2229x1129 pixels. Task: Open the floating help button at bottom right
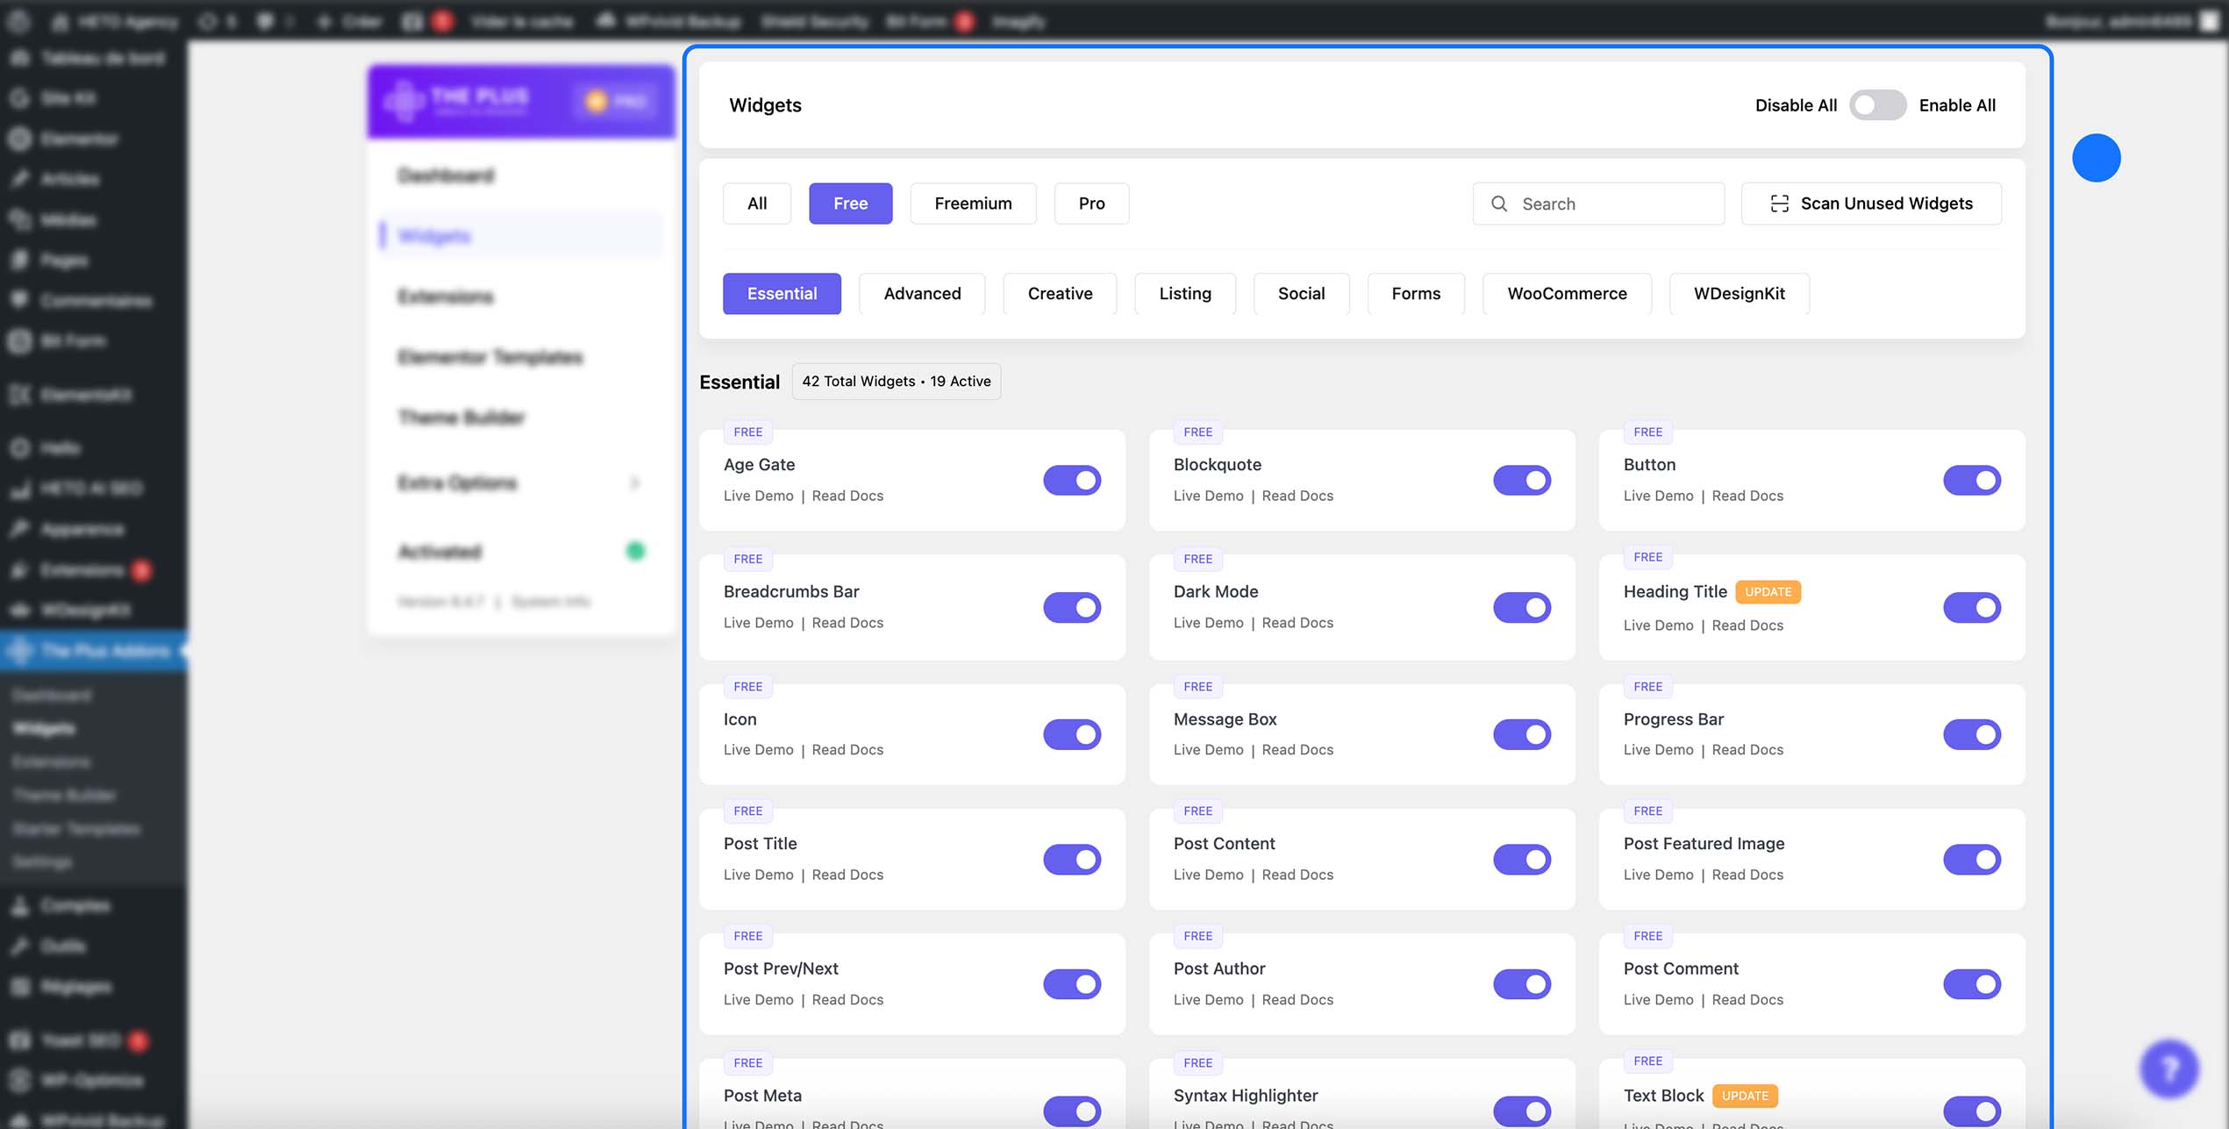pos(2168,1068)
